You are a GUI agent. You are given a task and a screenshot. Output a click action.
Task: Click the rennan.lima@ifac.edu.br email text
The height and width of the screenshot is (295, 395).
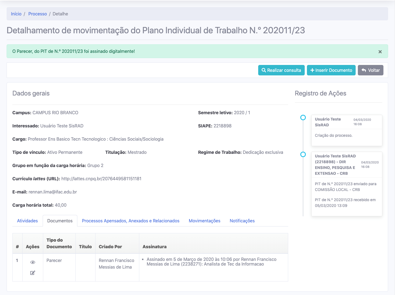point(53,192)
